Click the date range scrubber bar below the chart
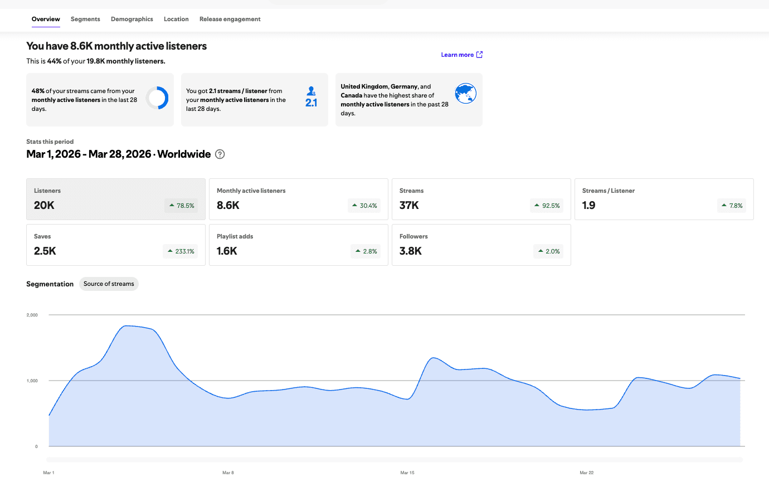Image resolution: width=769 pixels, height=482 pixels. 395,460
